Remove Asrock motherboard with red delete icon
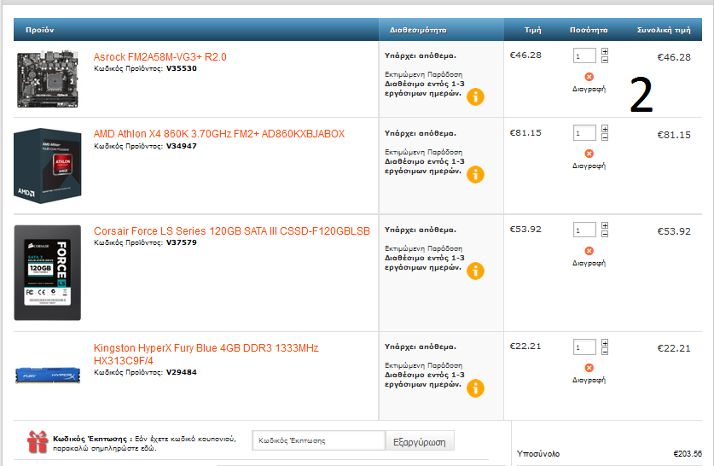This screenshot has height=466, width=714. [x=589, y=77]
